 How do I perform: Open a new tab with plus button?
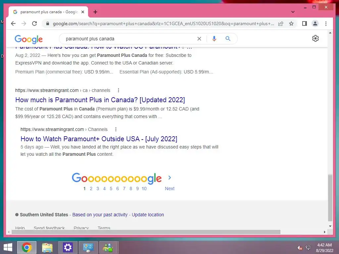click(95, 12)
